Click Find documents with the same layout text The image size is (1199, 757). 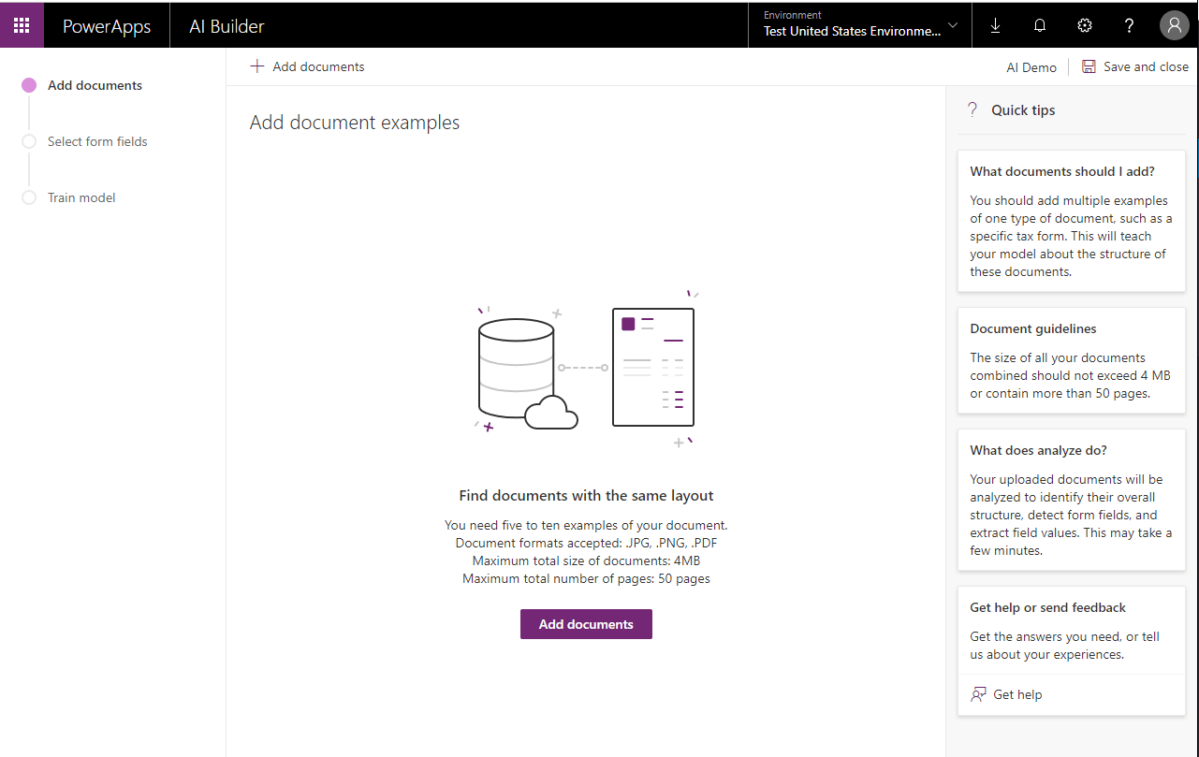pos(586,495)
